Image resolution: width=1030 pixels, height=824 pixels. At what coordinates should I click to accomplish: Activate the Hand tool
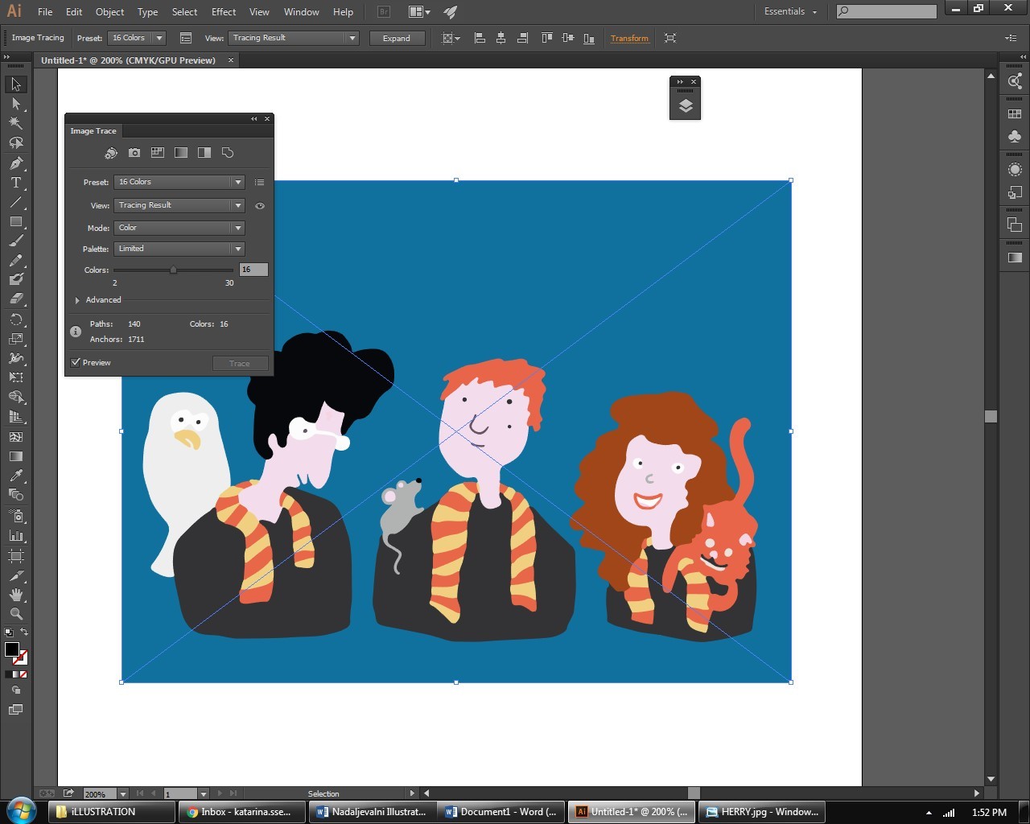click(x=16, y=595)
